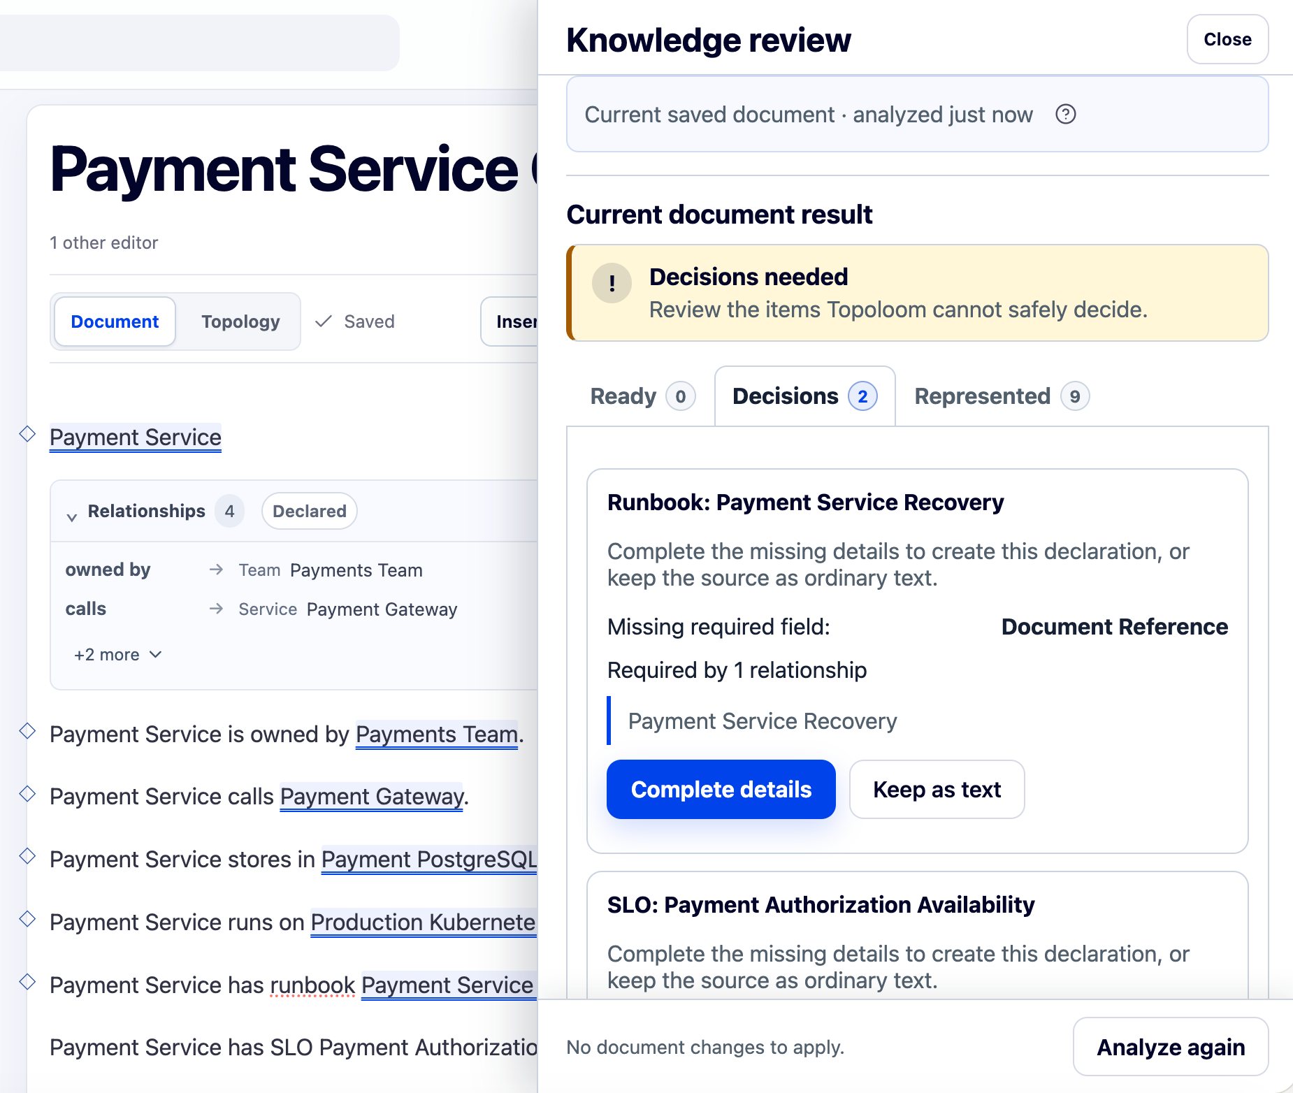Click 'Payments Team' in owned by row
Viewport: 1293px width, 1093px height.
pyautogui.click(x=356, y=570)
